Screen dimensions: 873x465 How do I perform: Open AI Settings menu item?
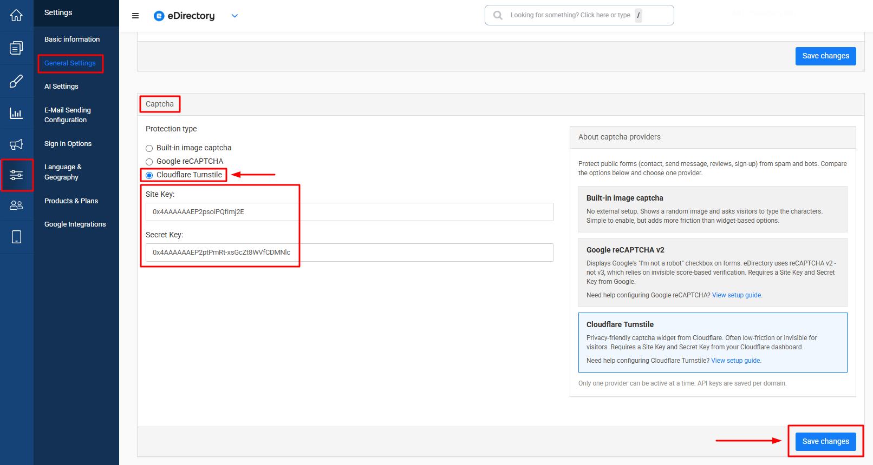coord(61,87)
